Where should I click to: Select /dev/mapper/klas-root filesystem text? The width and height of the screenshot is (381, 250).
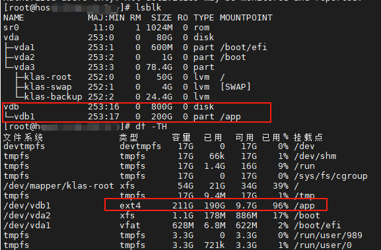pyautogui.click(x=59, y=186)
